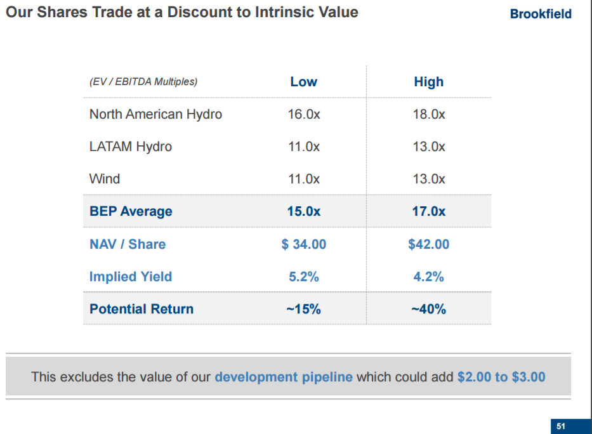
Task: Select the $42.00 NAV value
Action: coord(428,244)
